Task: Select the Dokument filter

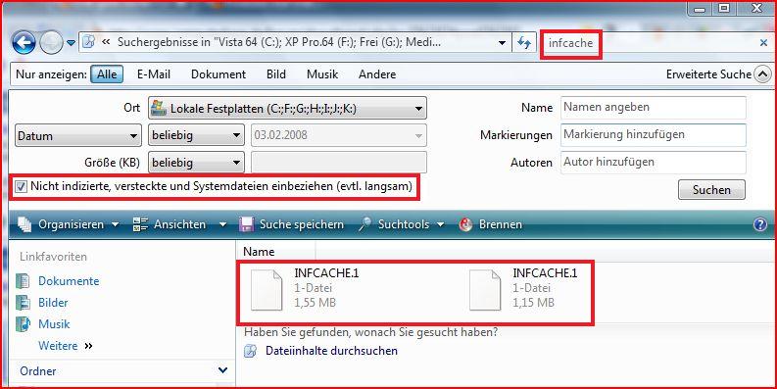Action: [219, 74]
